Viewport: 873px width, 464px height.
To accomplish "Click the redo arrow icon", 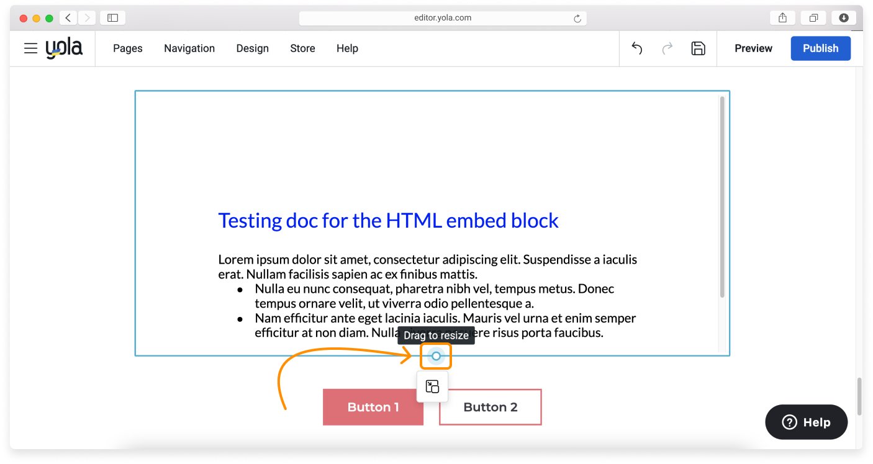I will [667, 48].
